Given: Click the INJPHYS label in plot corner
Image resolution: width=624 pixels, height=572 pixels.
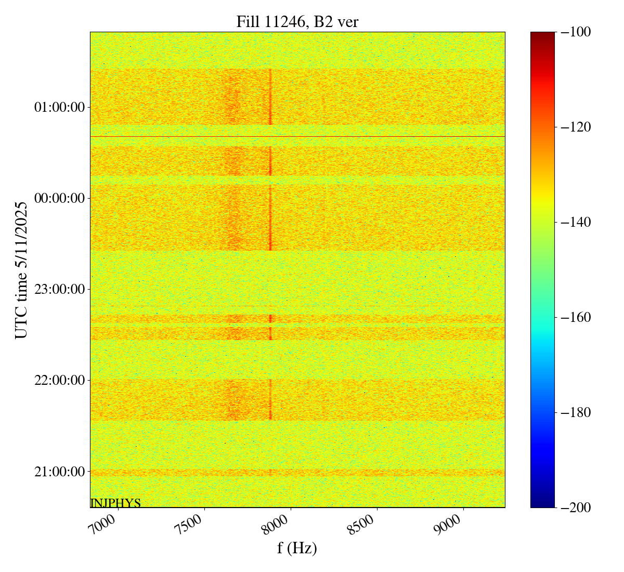Looking at the screenshot, I should click(115, 503).
